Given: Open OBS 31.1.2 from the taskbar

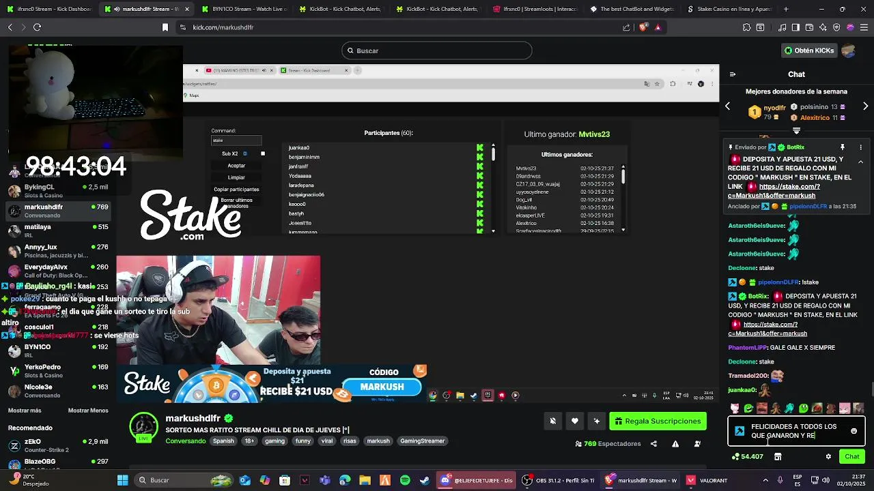Looking at the screenshot, I should coord(559,480).
